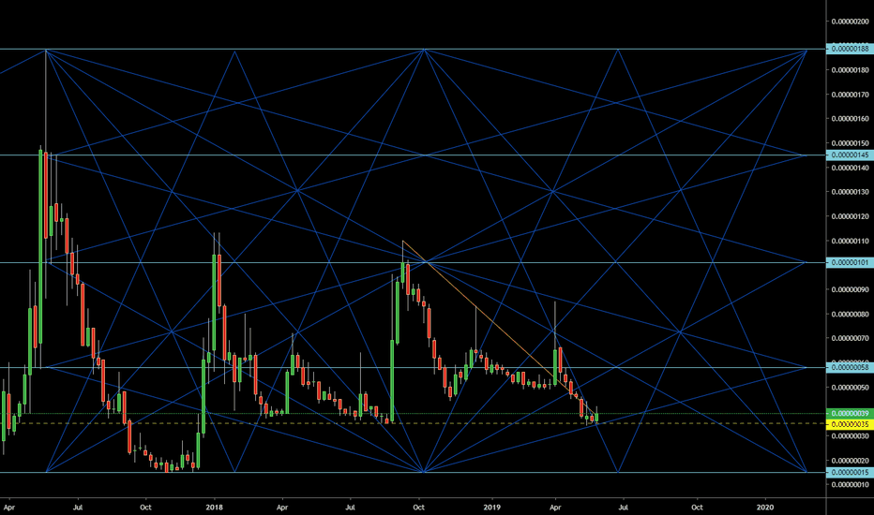874x515 pixels.
Task: Click the 2019 label on time axis
Action: [491, 508]
